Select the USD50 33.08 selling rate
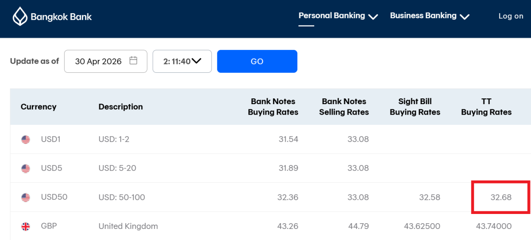The width and height of the screenshot is (531, 240). (x=358, y=197)
